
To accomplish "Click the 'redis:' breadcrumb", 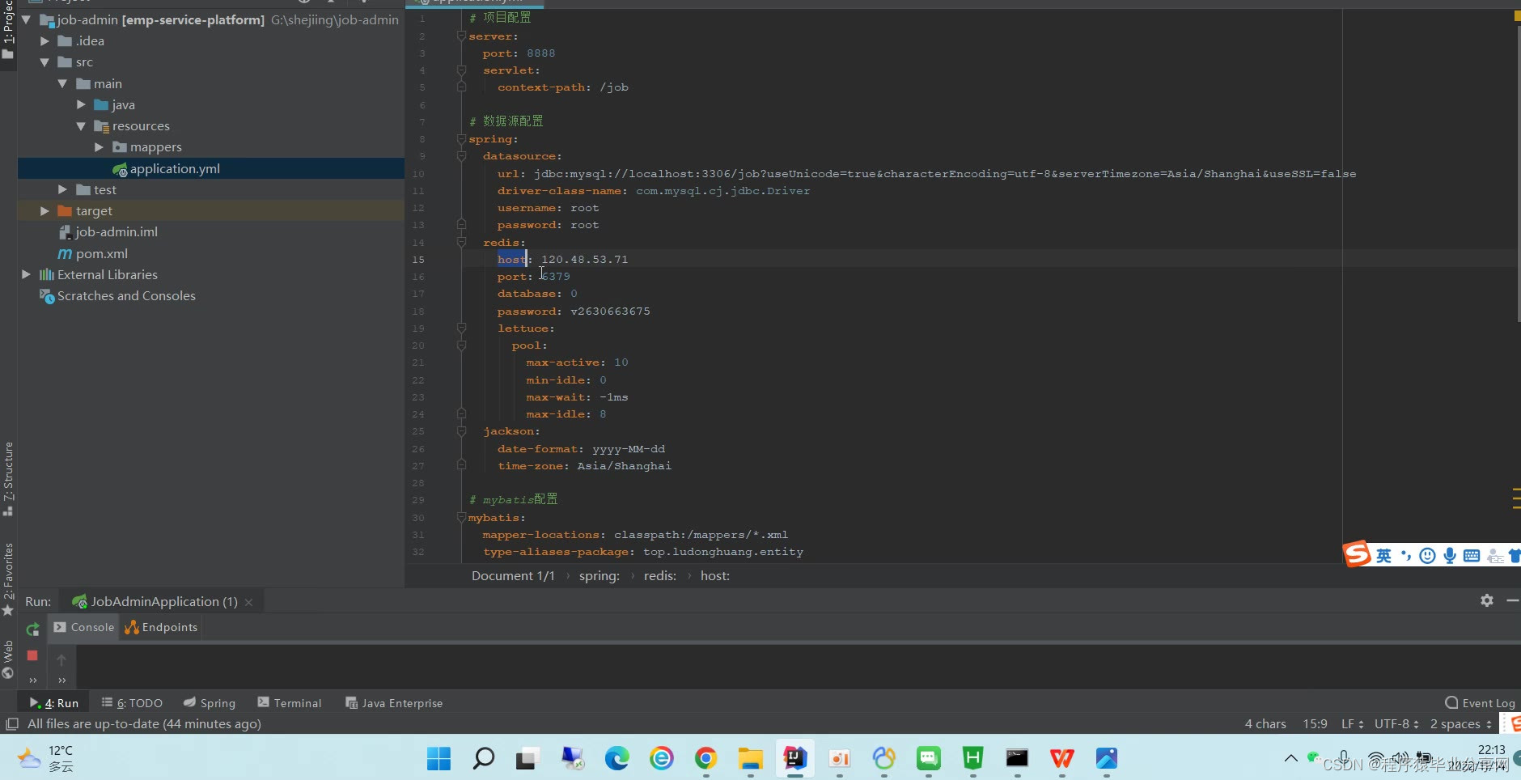I will (x=660, y=576).
